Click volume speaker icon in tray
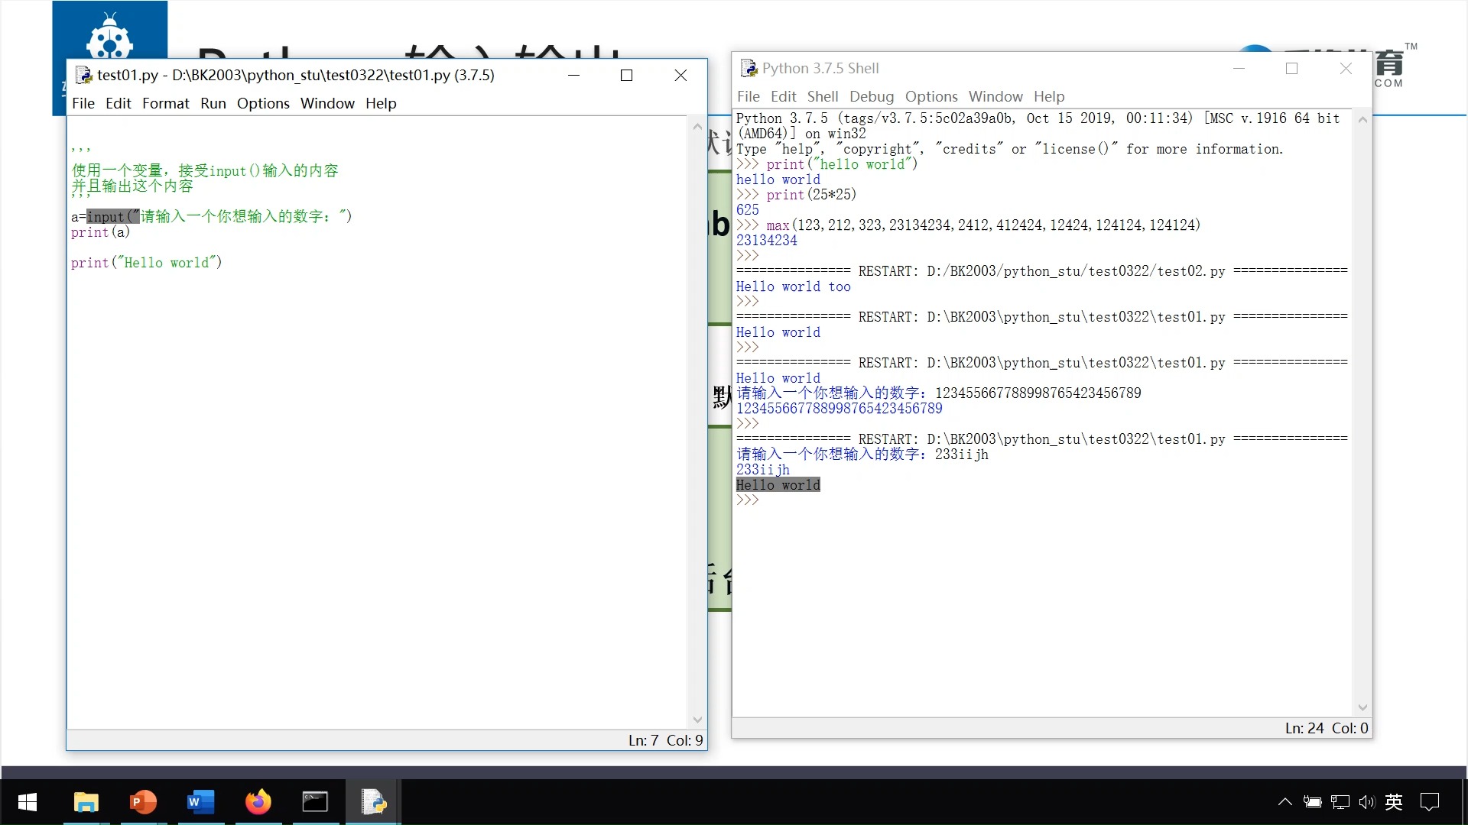The width and height of the screenshot is (1468, 825). (x=1367, y=802)
